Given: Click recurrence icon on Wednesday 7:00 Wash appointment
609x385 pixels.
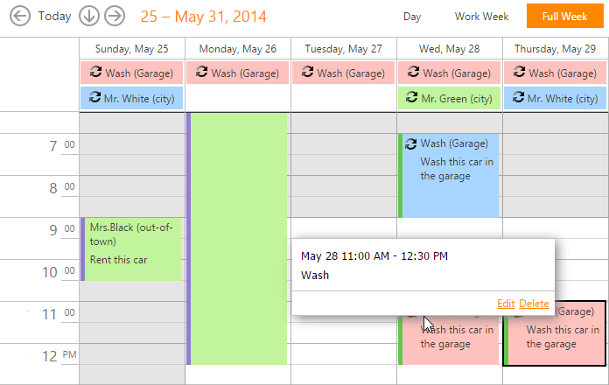Looking at the screenshot, I should click(410, 143).
